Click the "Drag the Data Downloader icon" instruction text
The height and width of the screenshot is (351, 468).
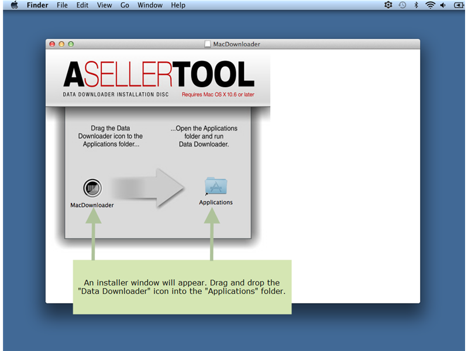(111, 136)
